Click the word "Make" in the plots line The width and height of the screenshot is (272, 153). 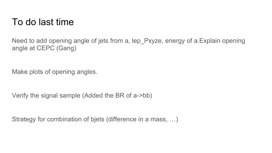click(x=20, y=72)
